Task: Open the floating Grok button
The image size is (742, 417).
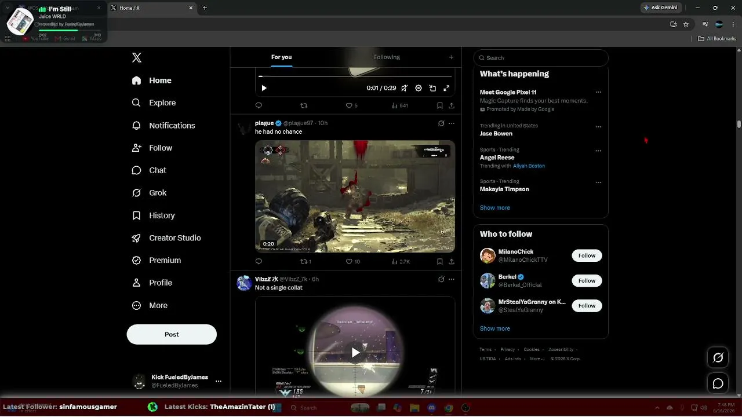Action: 718,358
